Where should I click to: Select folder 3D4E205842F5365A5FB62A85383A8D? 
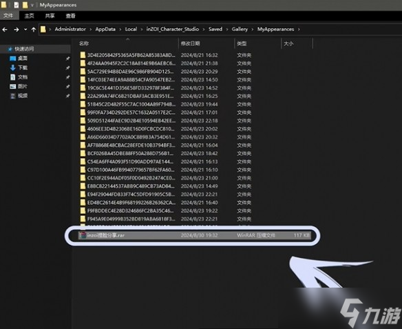click(127, 55)
